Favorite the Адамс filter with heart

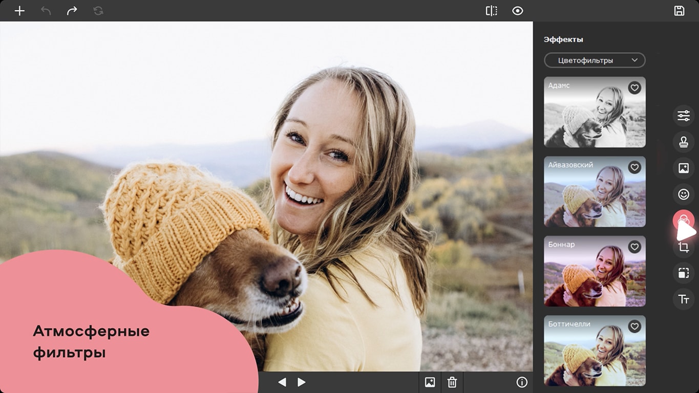634,88
